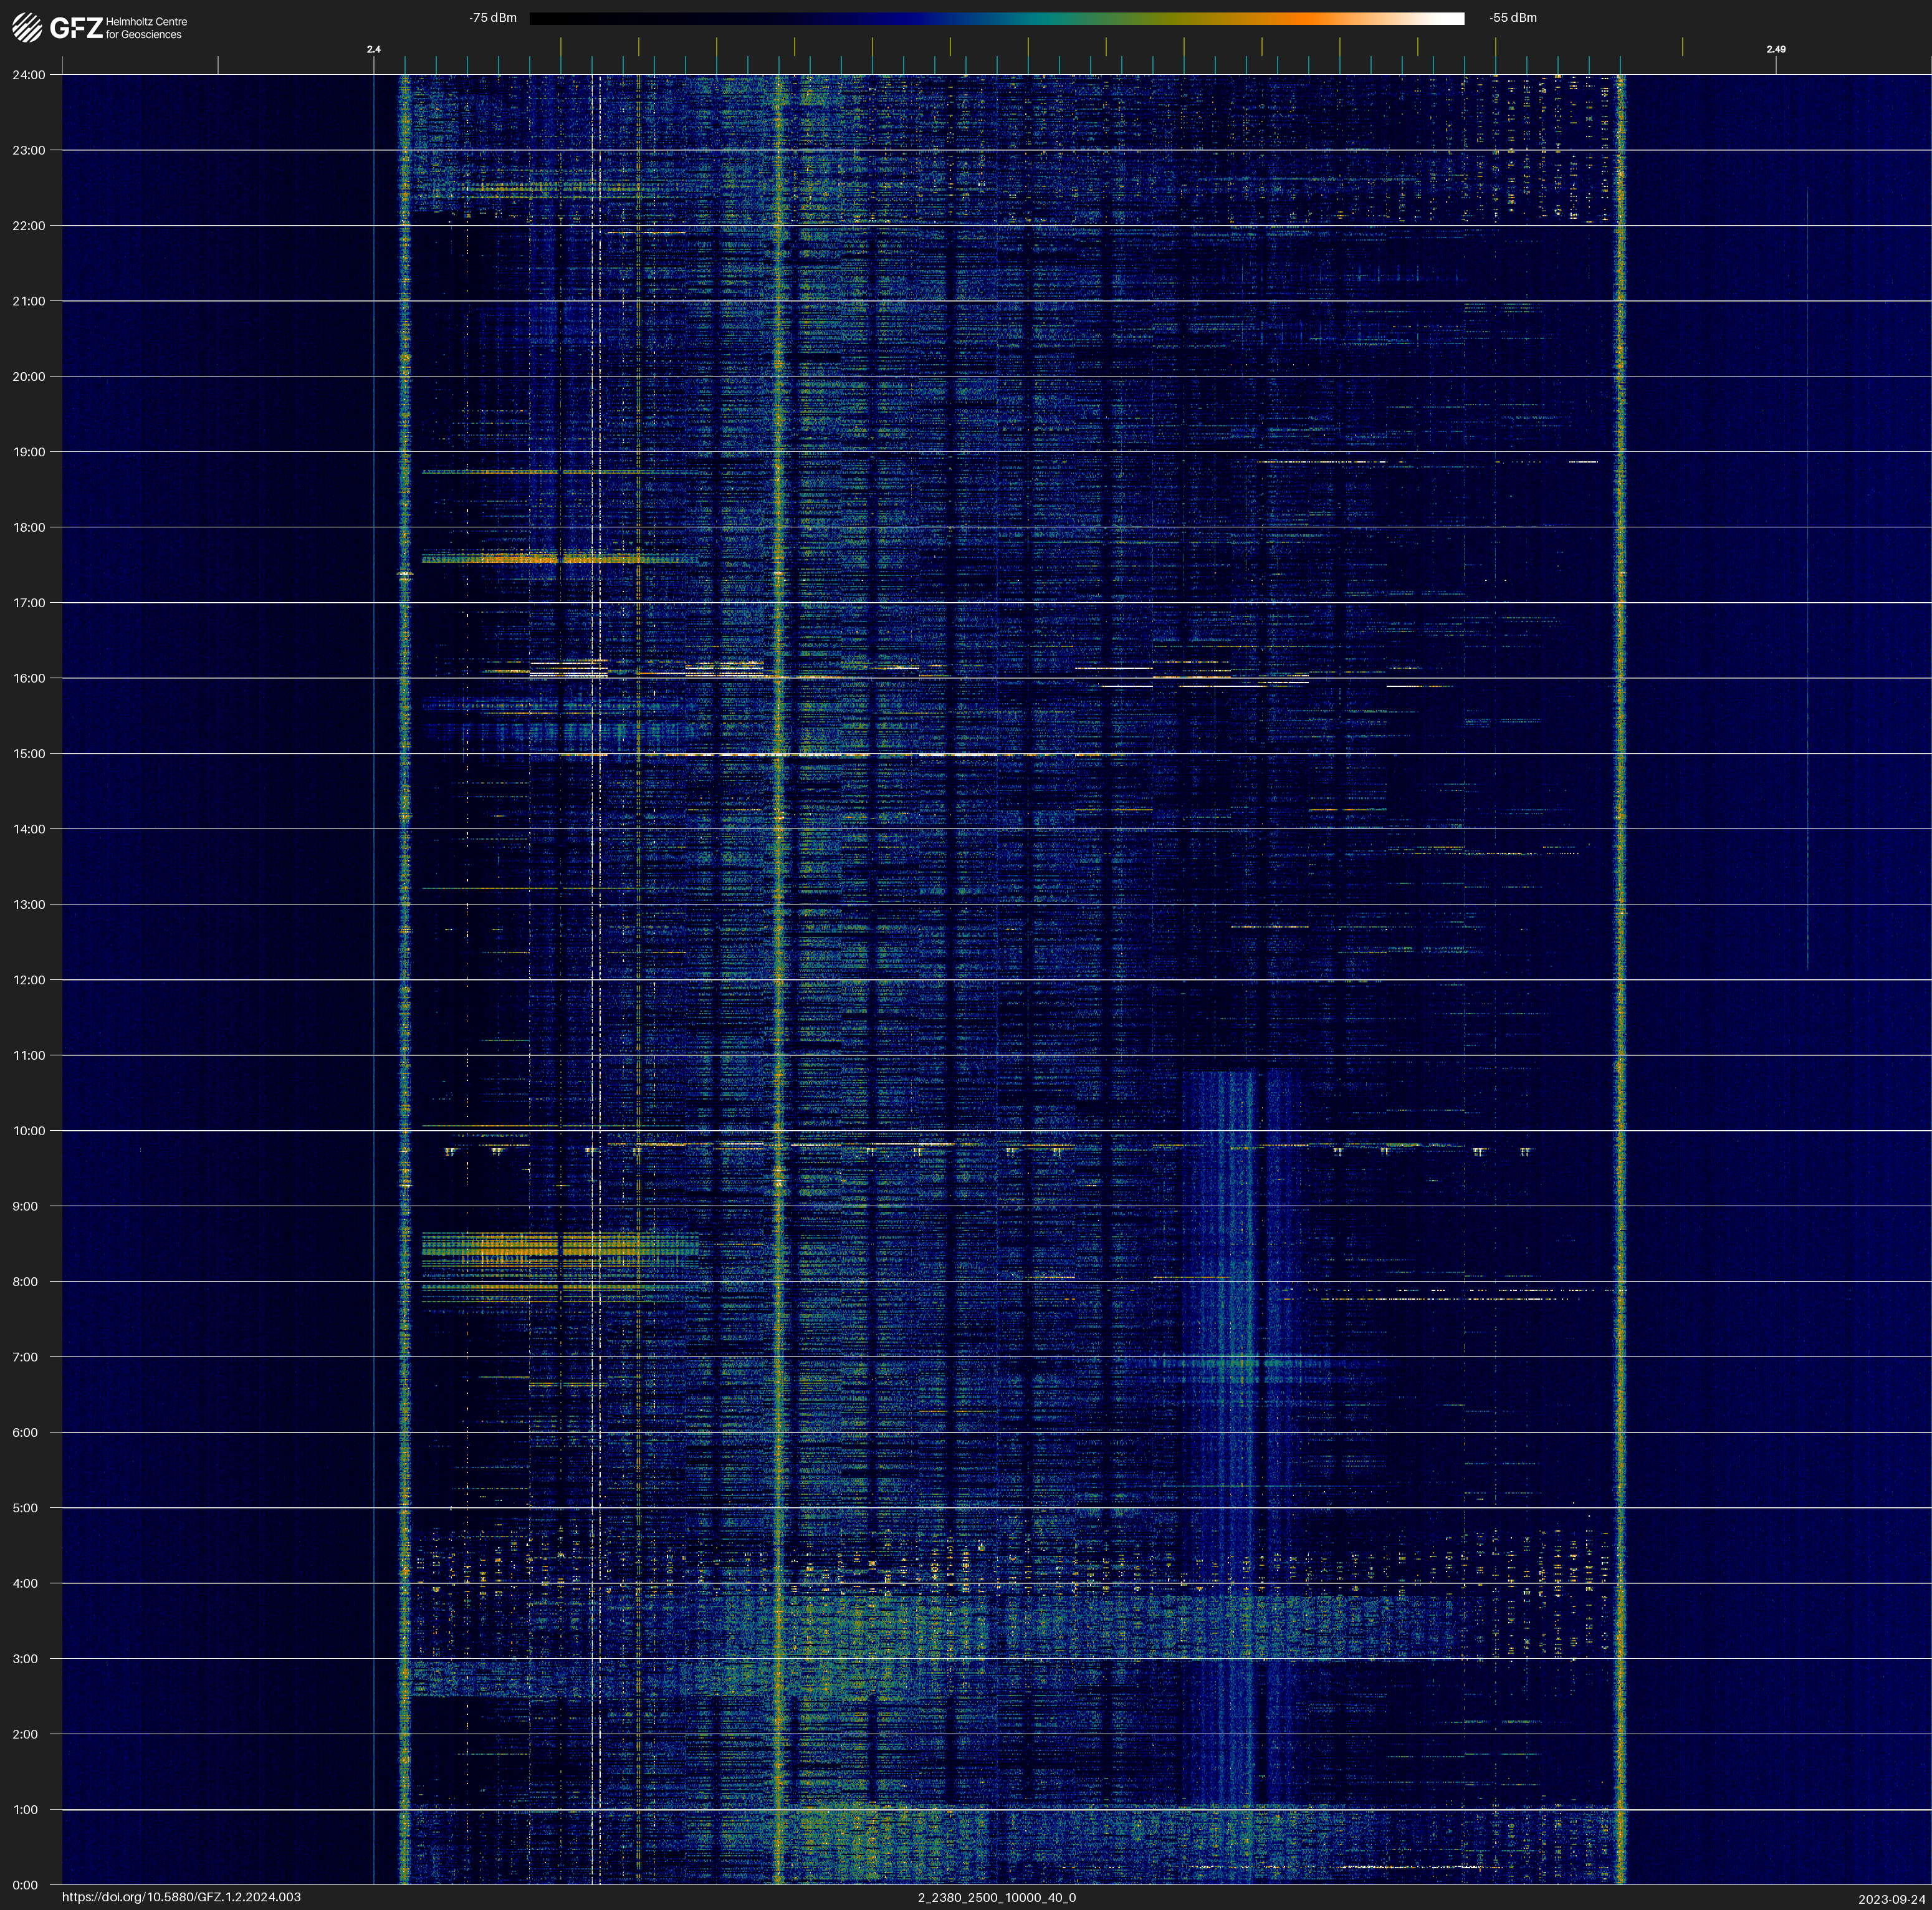Select the 0:00 time axis label

coord(25,1885)
